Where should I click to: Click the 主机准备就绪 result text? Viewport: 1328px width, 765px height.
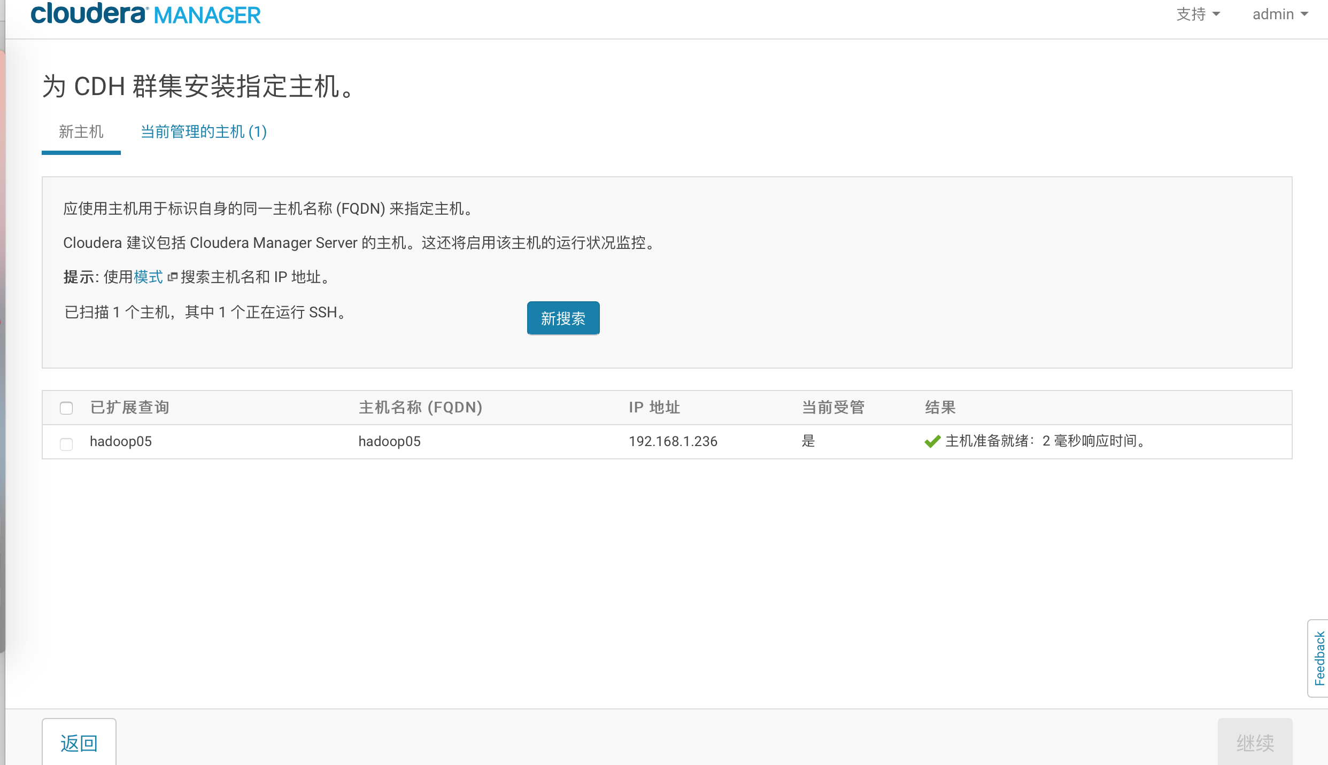(1046, 441)
